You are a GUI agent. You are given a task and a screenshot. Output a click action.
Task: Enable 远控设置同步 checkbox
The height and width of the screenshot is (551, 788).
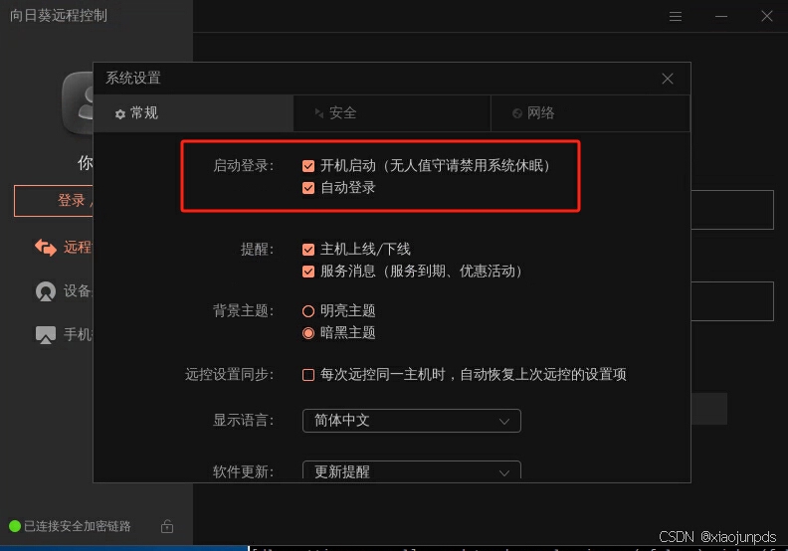pyautogui.click(x=308, y=375)
